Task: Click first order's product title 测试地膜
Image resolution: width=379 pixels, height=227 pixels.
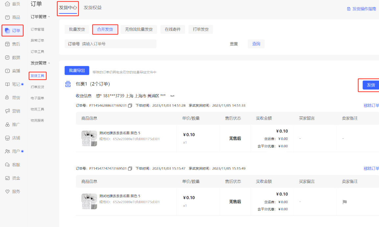Action: click(x=120, y=133)
